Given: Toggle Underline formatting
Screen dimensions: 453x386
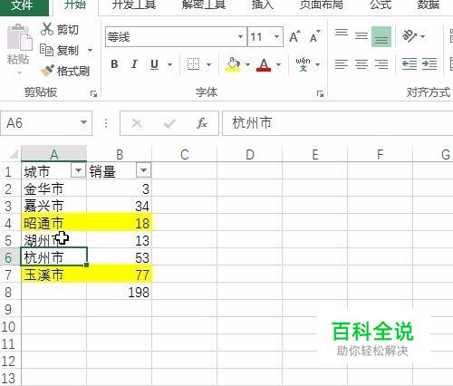Looking at the screenshot, I should [x=154, y=64].
